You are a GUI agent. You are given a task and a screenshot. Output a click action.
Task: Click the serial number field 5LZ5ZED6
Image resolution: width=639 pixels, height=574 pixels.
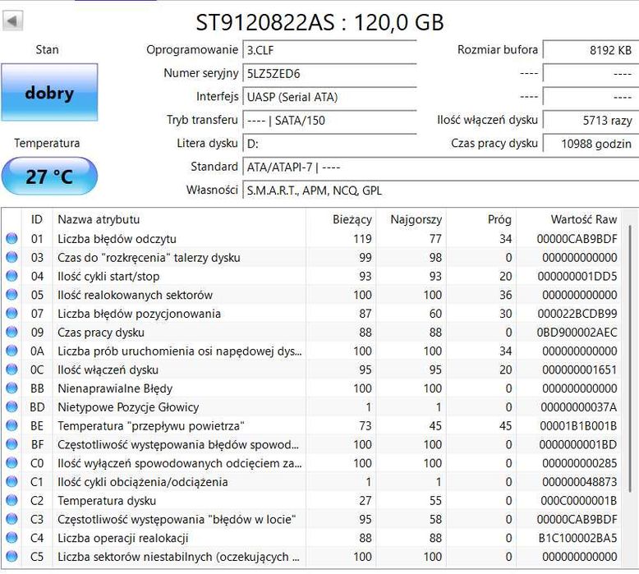[329, 74]
